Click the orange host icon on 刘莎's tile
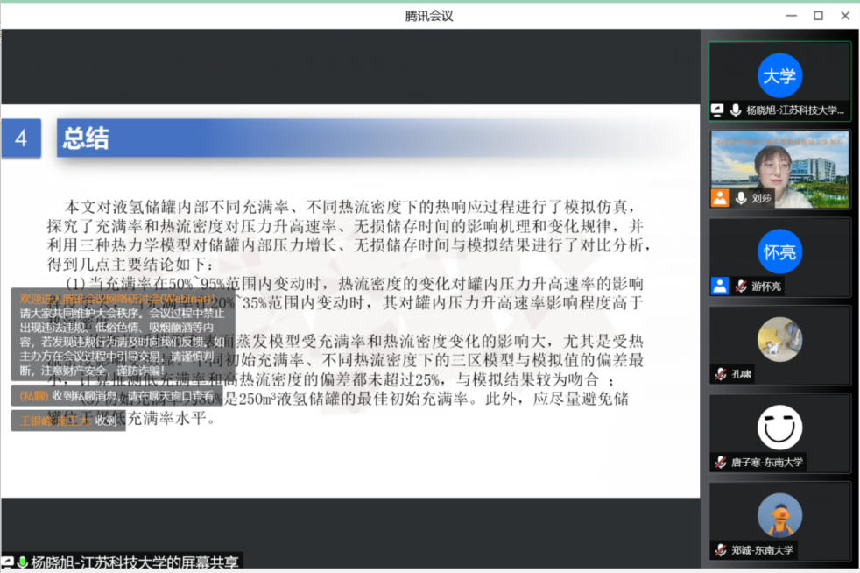860x573 pixels. point(720,198)
